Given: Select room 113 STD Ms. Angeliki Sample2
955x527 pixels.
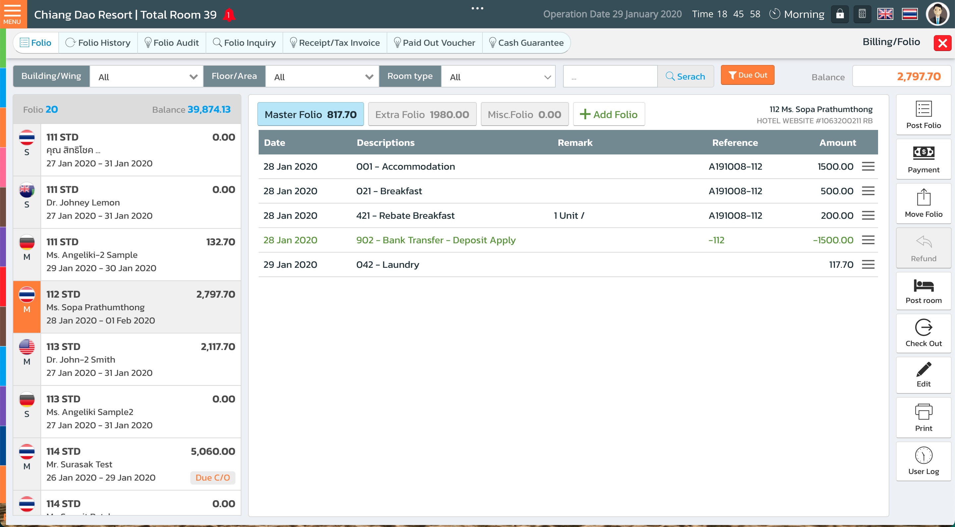Looking at the screenshot, I should point(127,412).
